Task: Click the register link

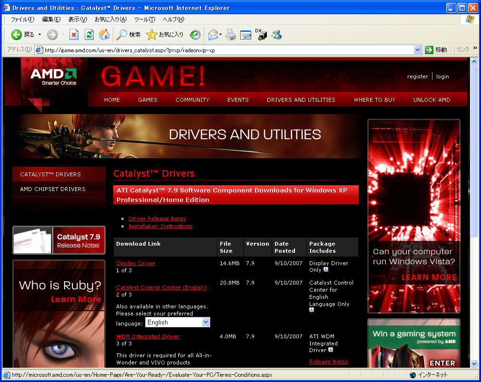Action: tap(418, 76)
